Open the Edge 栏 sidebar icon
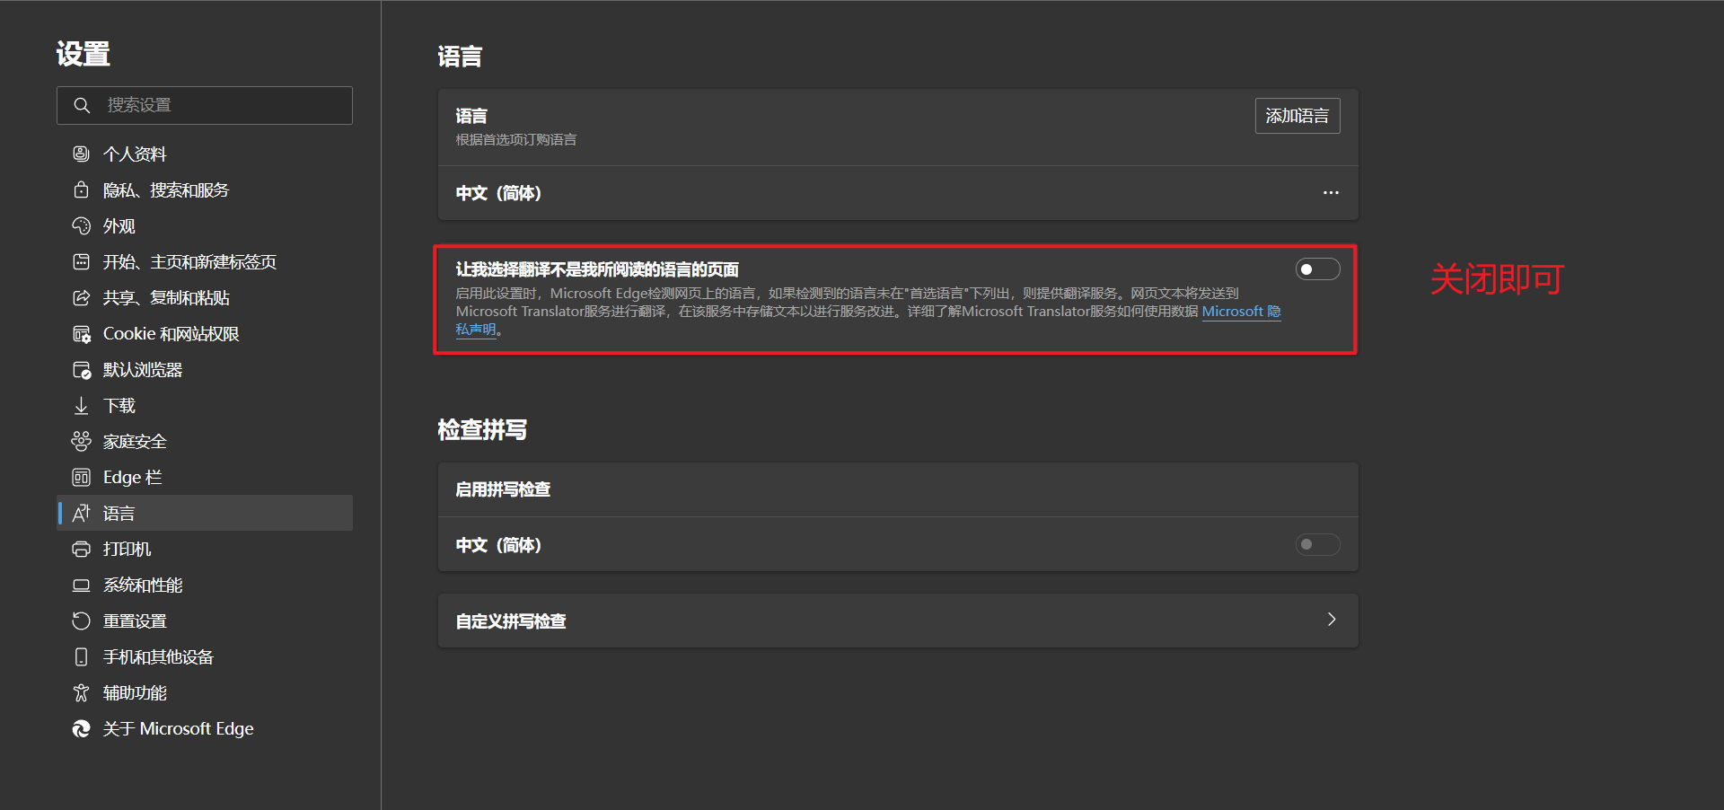1724x810 pixels. (x=82, y=477)
